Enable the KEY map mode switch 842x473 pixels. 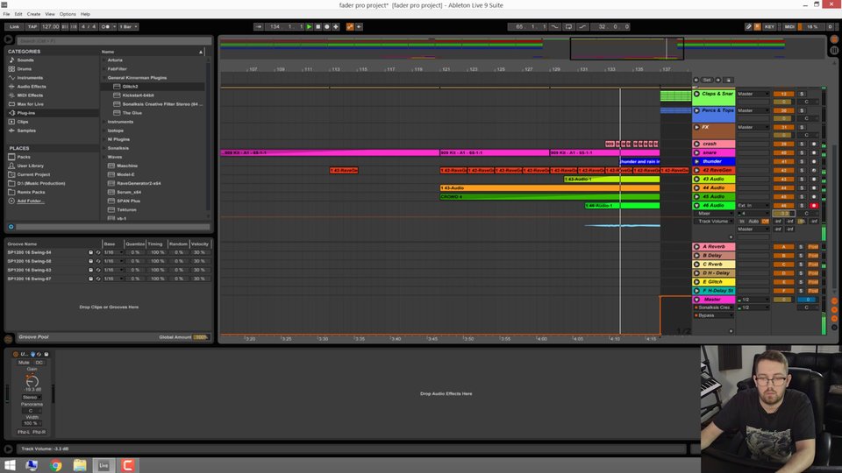point(769,26)
